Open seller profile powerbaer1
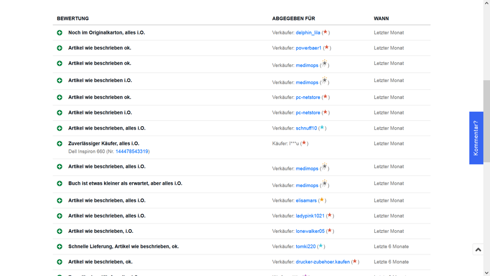Screen dimensions: 490x276 (309, 48)
